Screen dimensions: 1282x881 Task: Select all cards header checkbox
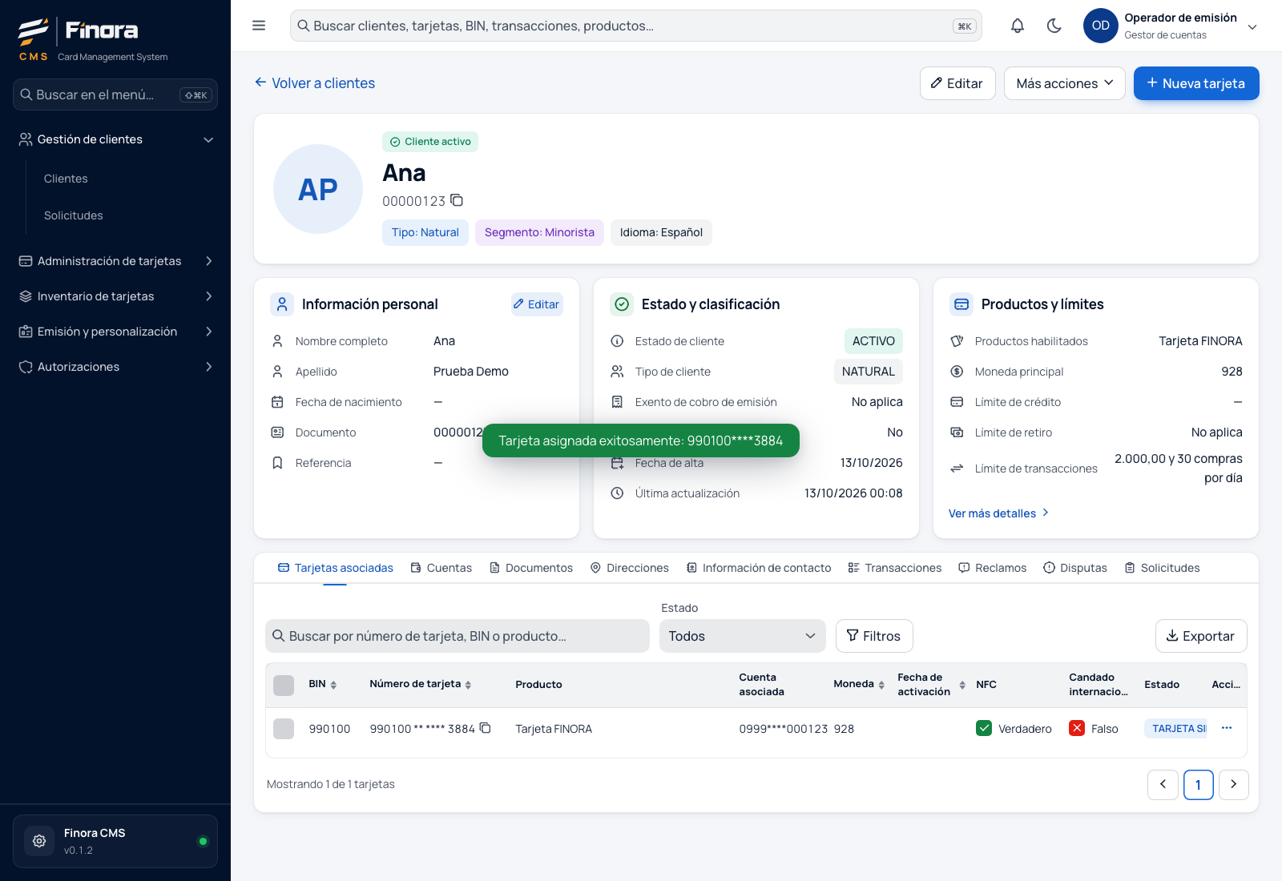click(284, 685)
